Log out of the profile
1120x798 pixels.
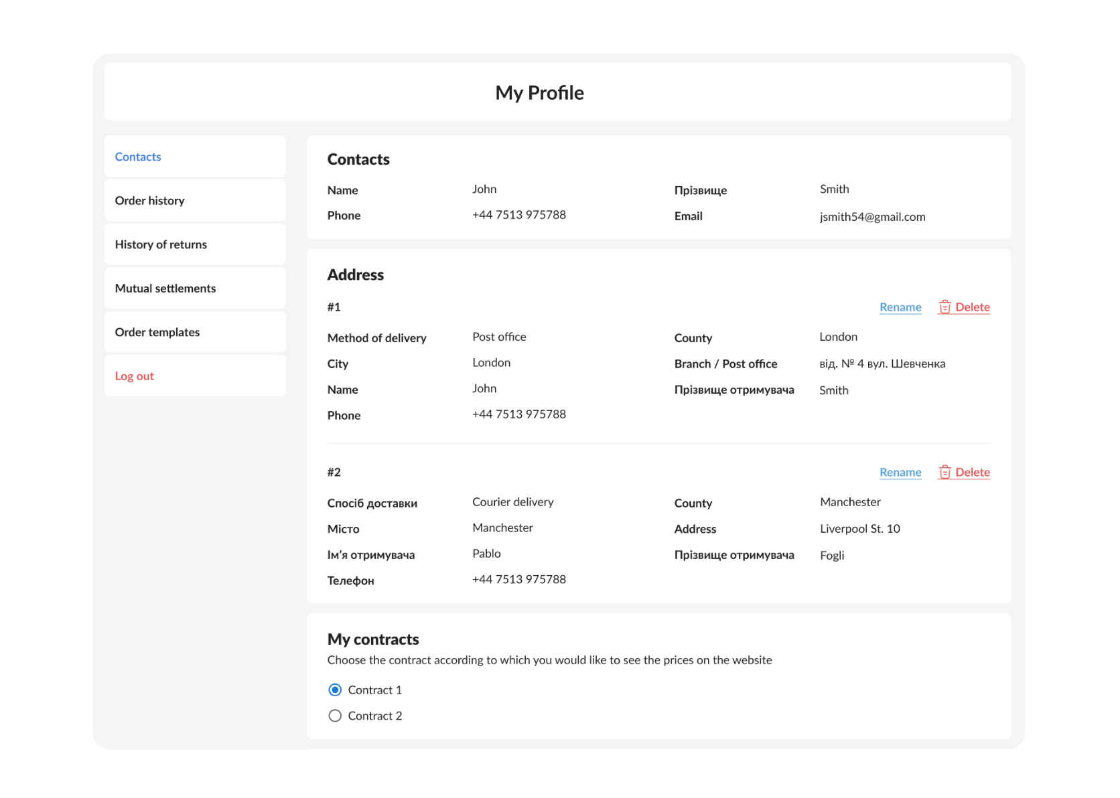(x=195, y=376)
